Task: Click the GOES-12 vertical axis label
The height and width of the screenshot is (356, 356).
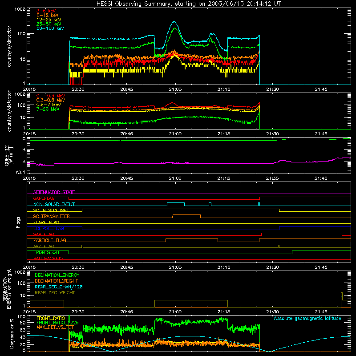Action: pyautogui.click(x=8, y=155)
